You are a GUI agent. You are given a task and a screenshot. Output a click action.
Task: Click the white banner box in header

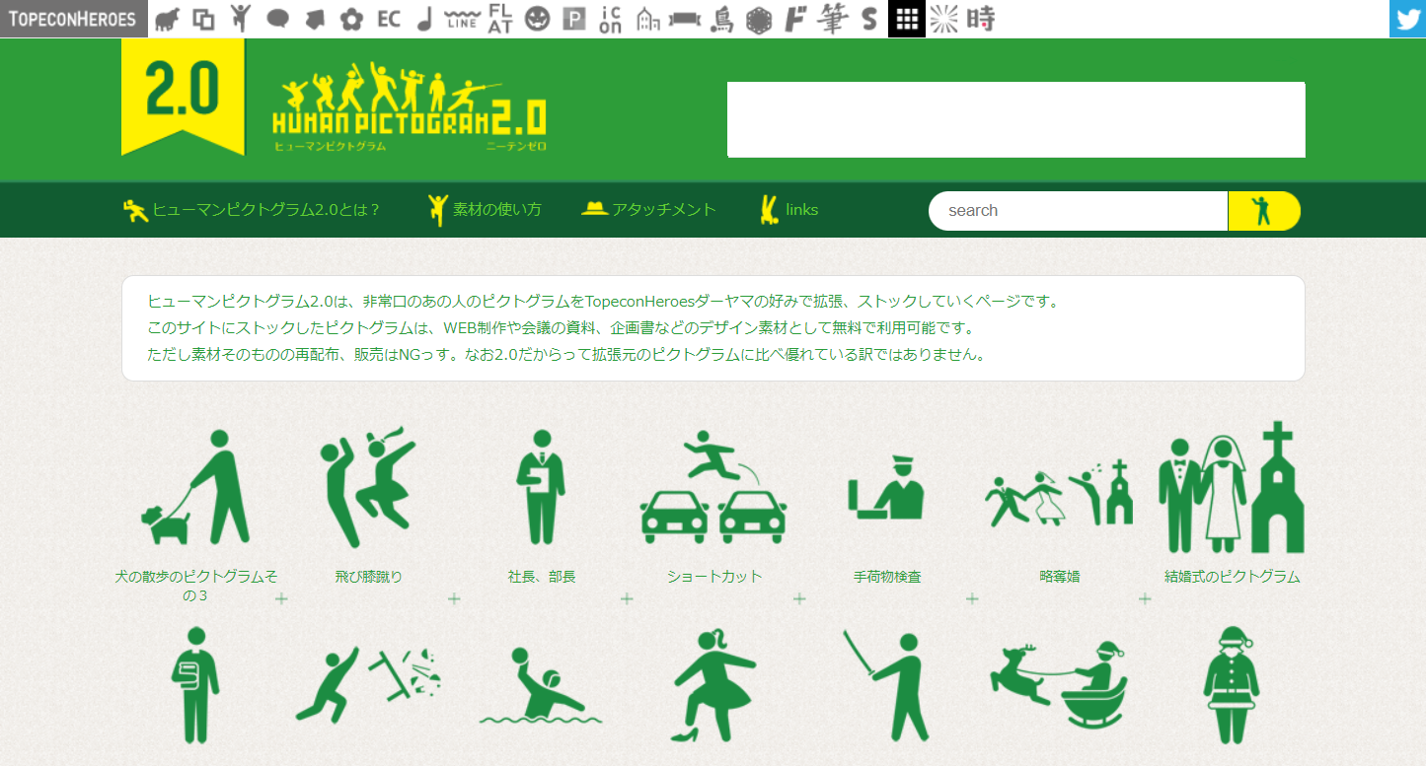click(x=1016, y=119)
